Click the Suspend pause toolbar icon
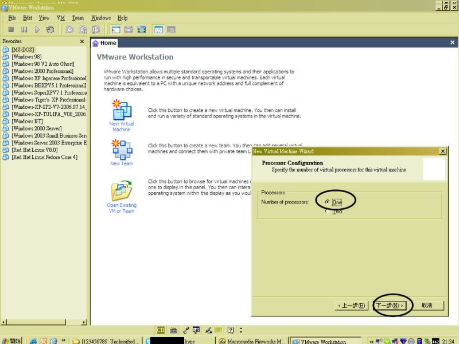459x344 pixels. click(x=24, y=29)
